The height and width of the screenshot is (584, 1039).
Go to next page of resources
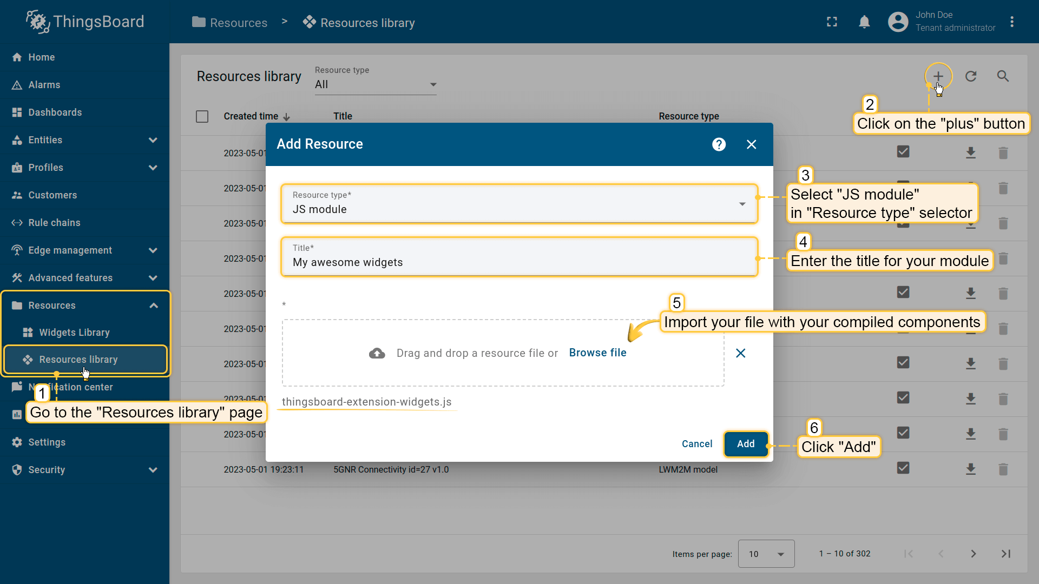click(974, 554)
